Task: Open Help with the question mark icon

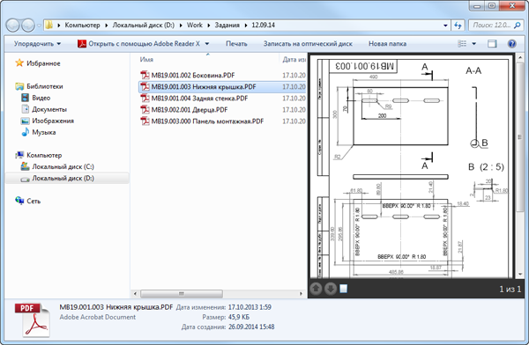Action: tap(511, 43)
